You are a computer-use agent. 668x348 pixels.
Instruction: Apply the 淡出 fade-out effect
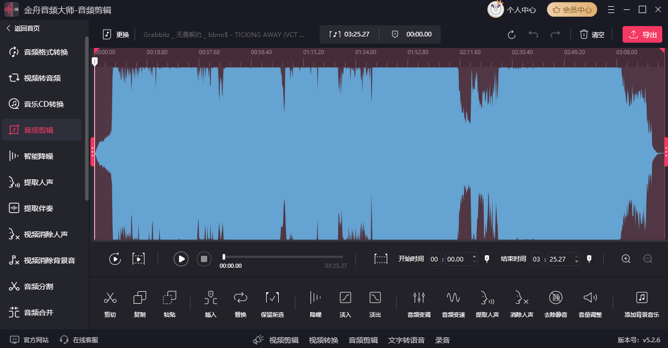coord(375,304)
